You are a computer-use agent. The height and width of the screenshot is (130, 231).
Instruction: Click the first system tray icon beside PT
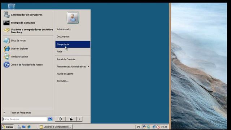pos(144,127)
